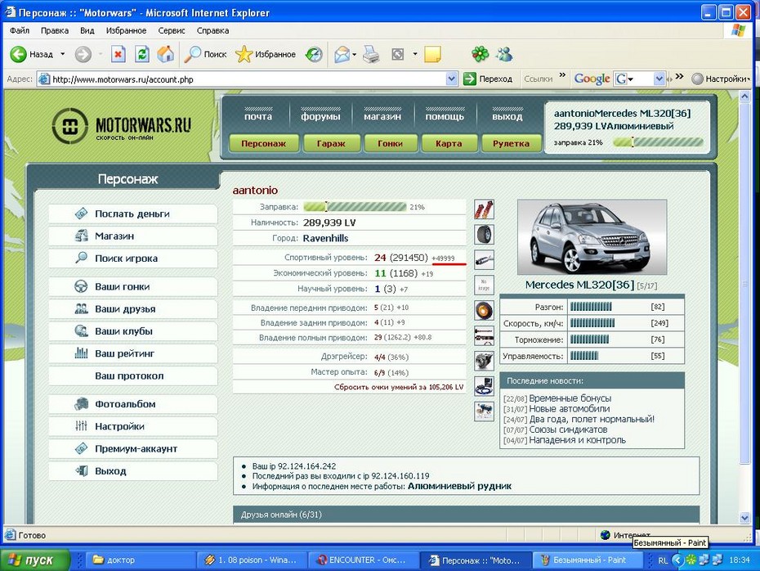
Task: Click the Гонки green button
Action: click(x=390, y=143)
